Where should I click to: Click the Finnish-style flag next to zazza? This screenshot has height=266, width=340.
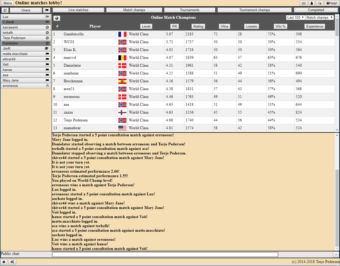[x=122, y=112]
